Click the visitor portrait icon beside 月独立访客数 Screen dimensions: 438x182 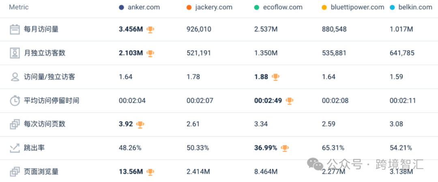pos(15,53)
